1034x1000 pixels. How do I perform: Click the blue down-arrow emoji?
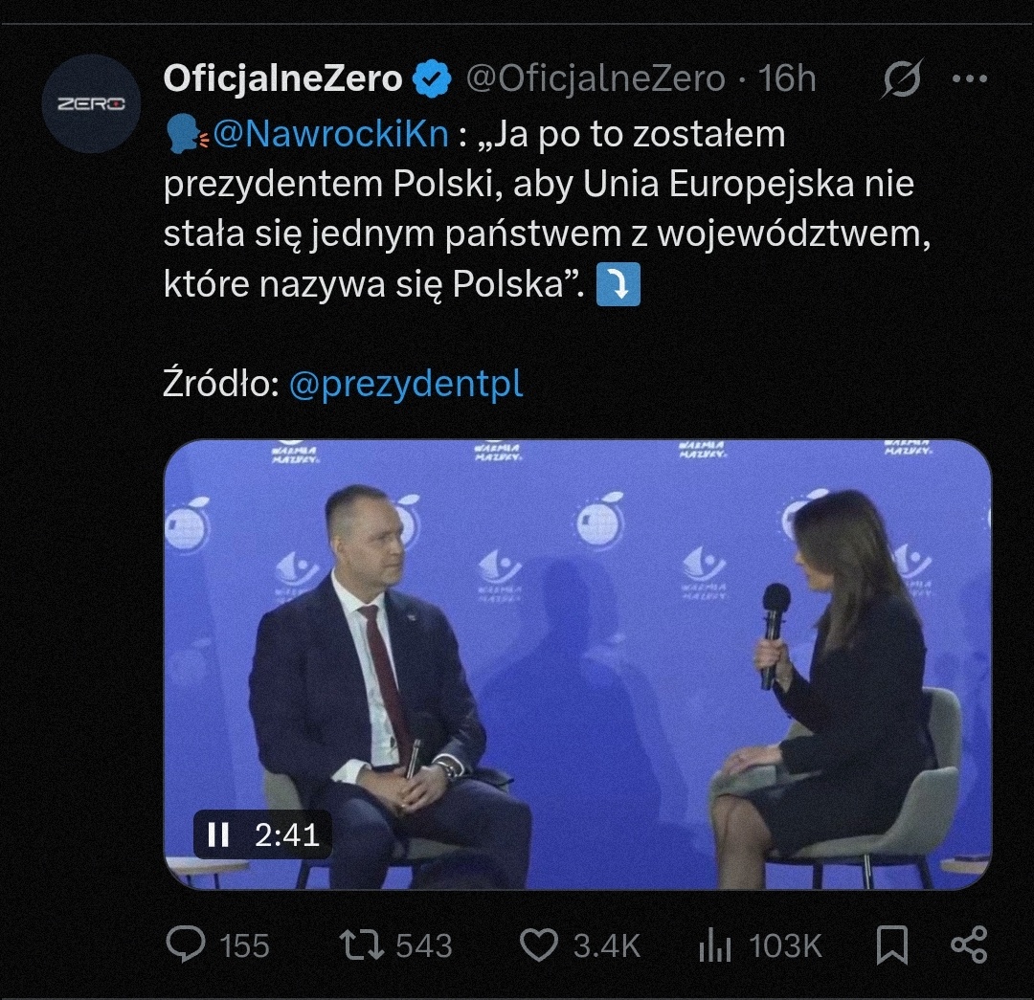click(x=618, y=285)
